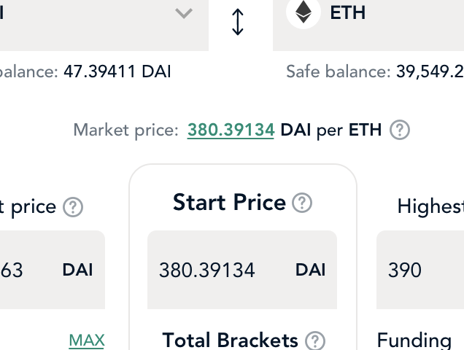464x350 pixels.
Task: Click the Start Price heading
Action: pos(229,203)
